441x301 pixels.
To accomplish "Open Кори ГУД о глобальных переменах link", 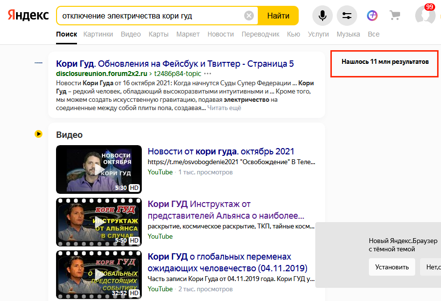I will pos(227,262).
